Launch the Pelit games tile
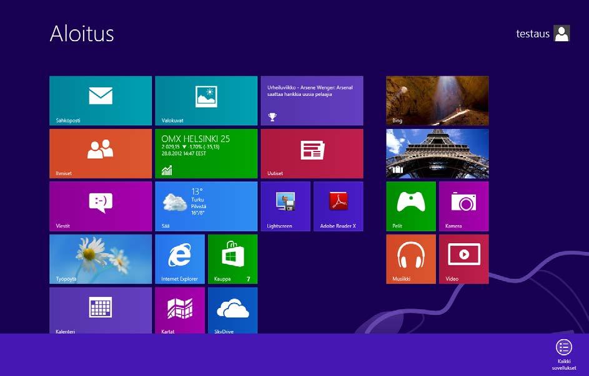 (411, 206)
